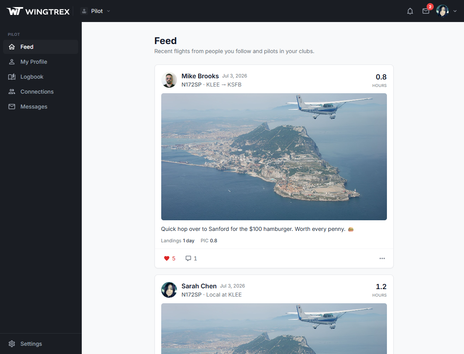Click the 'PIC 0.8' stat
This screenshot has height=354, width=464.
click(x=209, y=241)
